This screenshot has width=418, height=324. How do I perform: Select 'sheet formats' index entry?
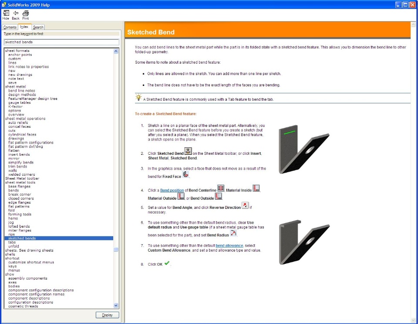pyautogui.click(x=17, y=51)
